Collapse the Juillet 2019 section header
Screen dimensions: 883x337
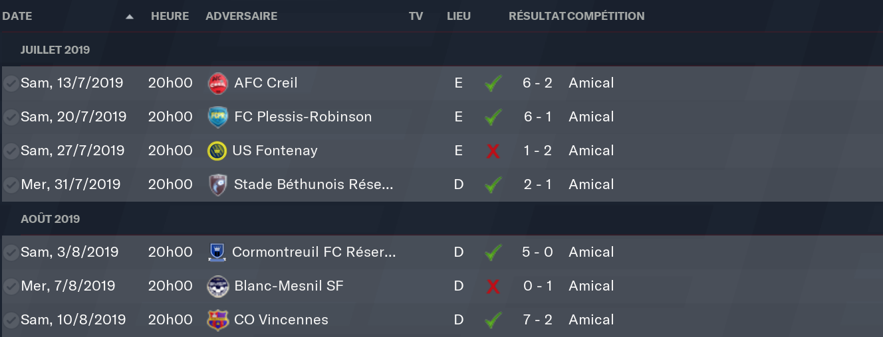tap(55, 50)
